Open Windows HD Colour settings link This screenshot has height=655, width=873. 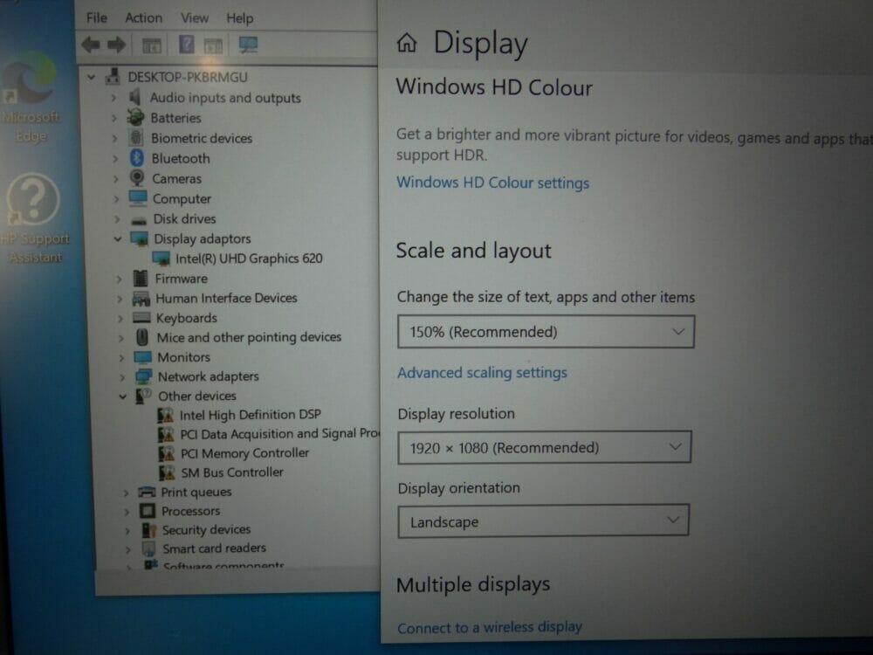[x=492, y=183]
